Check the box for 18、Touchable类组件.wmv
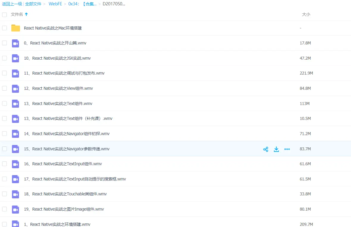This screenshot has height=227, width=351. click(x=4, y=194)
